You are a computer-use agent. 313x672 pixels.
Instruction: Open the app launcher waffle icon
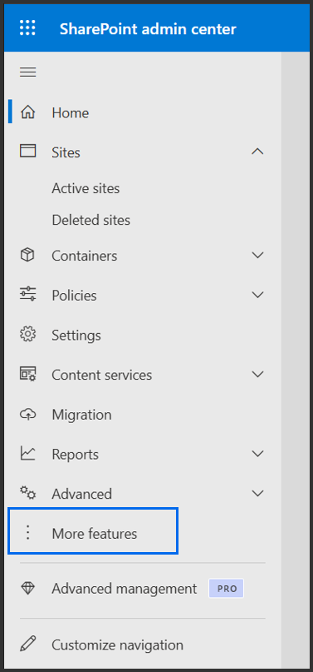(x=27, y=28)
